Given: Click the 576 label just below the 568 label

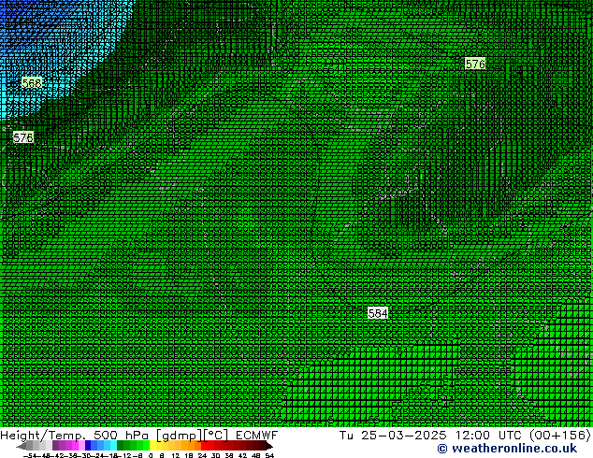Looking at the screenshot, I should tap(23, 137).
